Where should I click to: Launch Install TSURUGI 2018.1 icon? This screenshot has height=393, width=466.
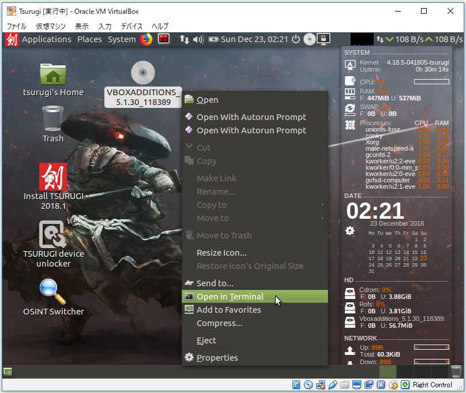coord(53,177)
